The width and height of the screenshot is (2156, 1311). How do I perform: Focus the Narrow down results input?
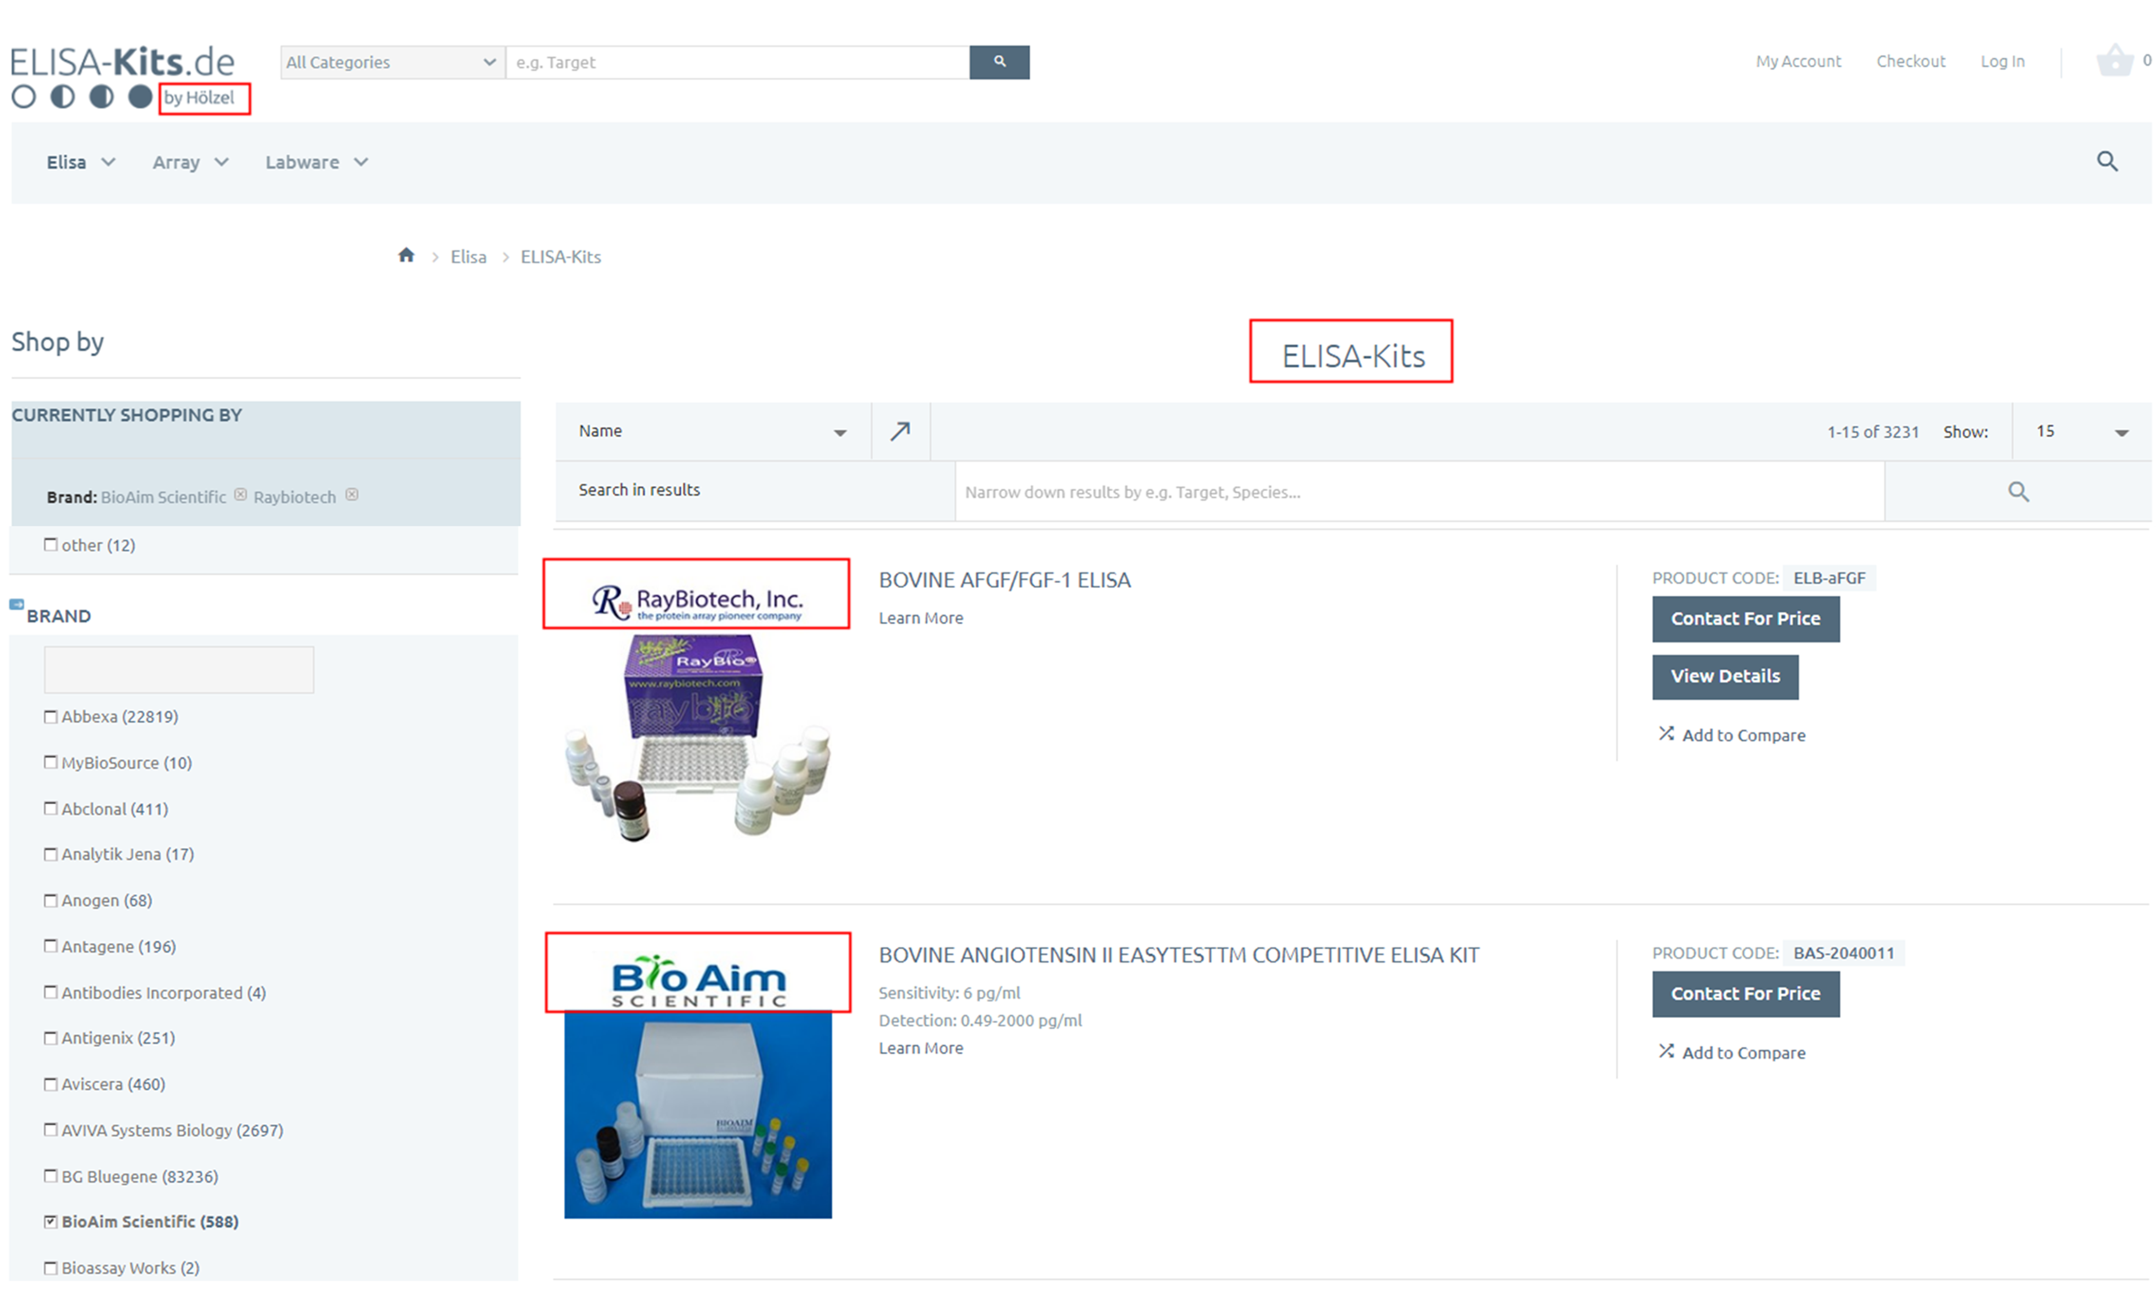coord(1419,492)
